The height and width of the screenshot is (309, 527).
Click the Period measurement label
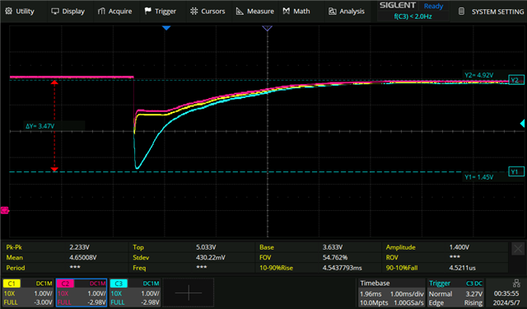[x=16, y=268]
